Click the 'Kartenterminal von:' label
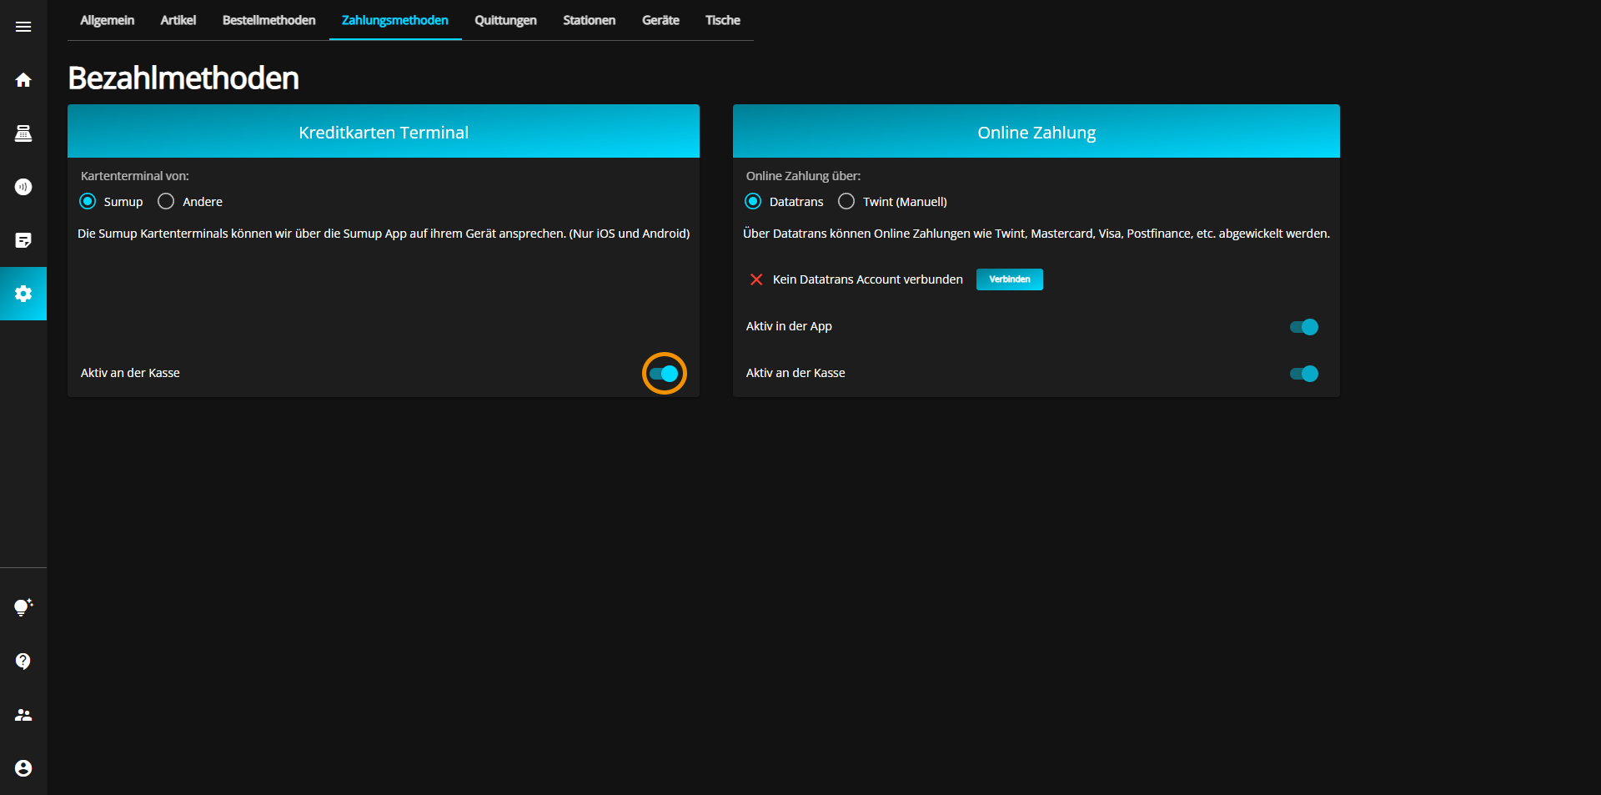 click(135, 176)
